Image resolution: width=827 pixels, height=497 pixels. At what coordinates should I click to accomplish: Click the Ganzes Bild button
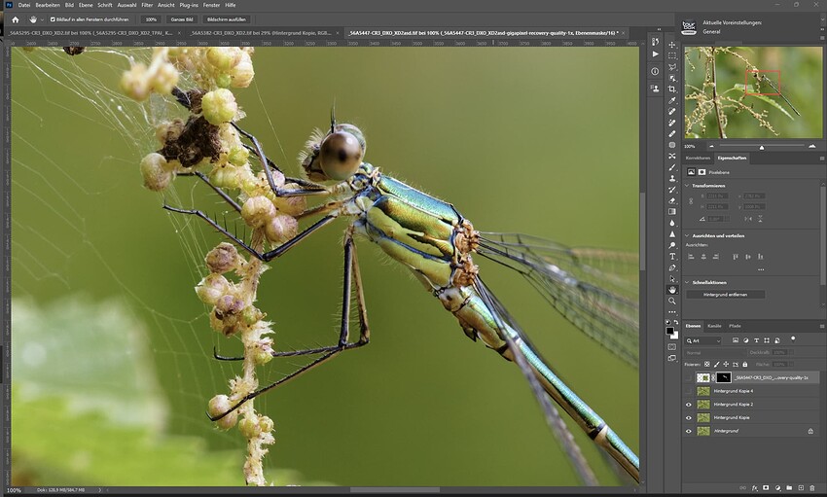click(181, 19)
